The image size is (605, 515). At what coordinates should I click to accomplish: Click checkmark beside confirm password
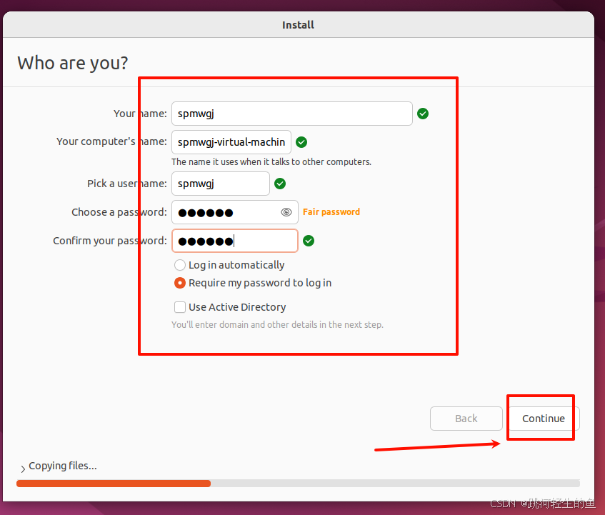309,241
